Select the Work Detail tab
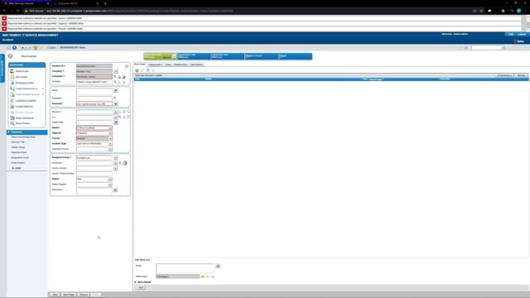Image resolution: width=530 pixels, height=298 pixels. [x=140, y=65]
